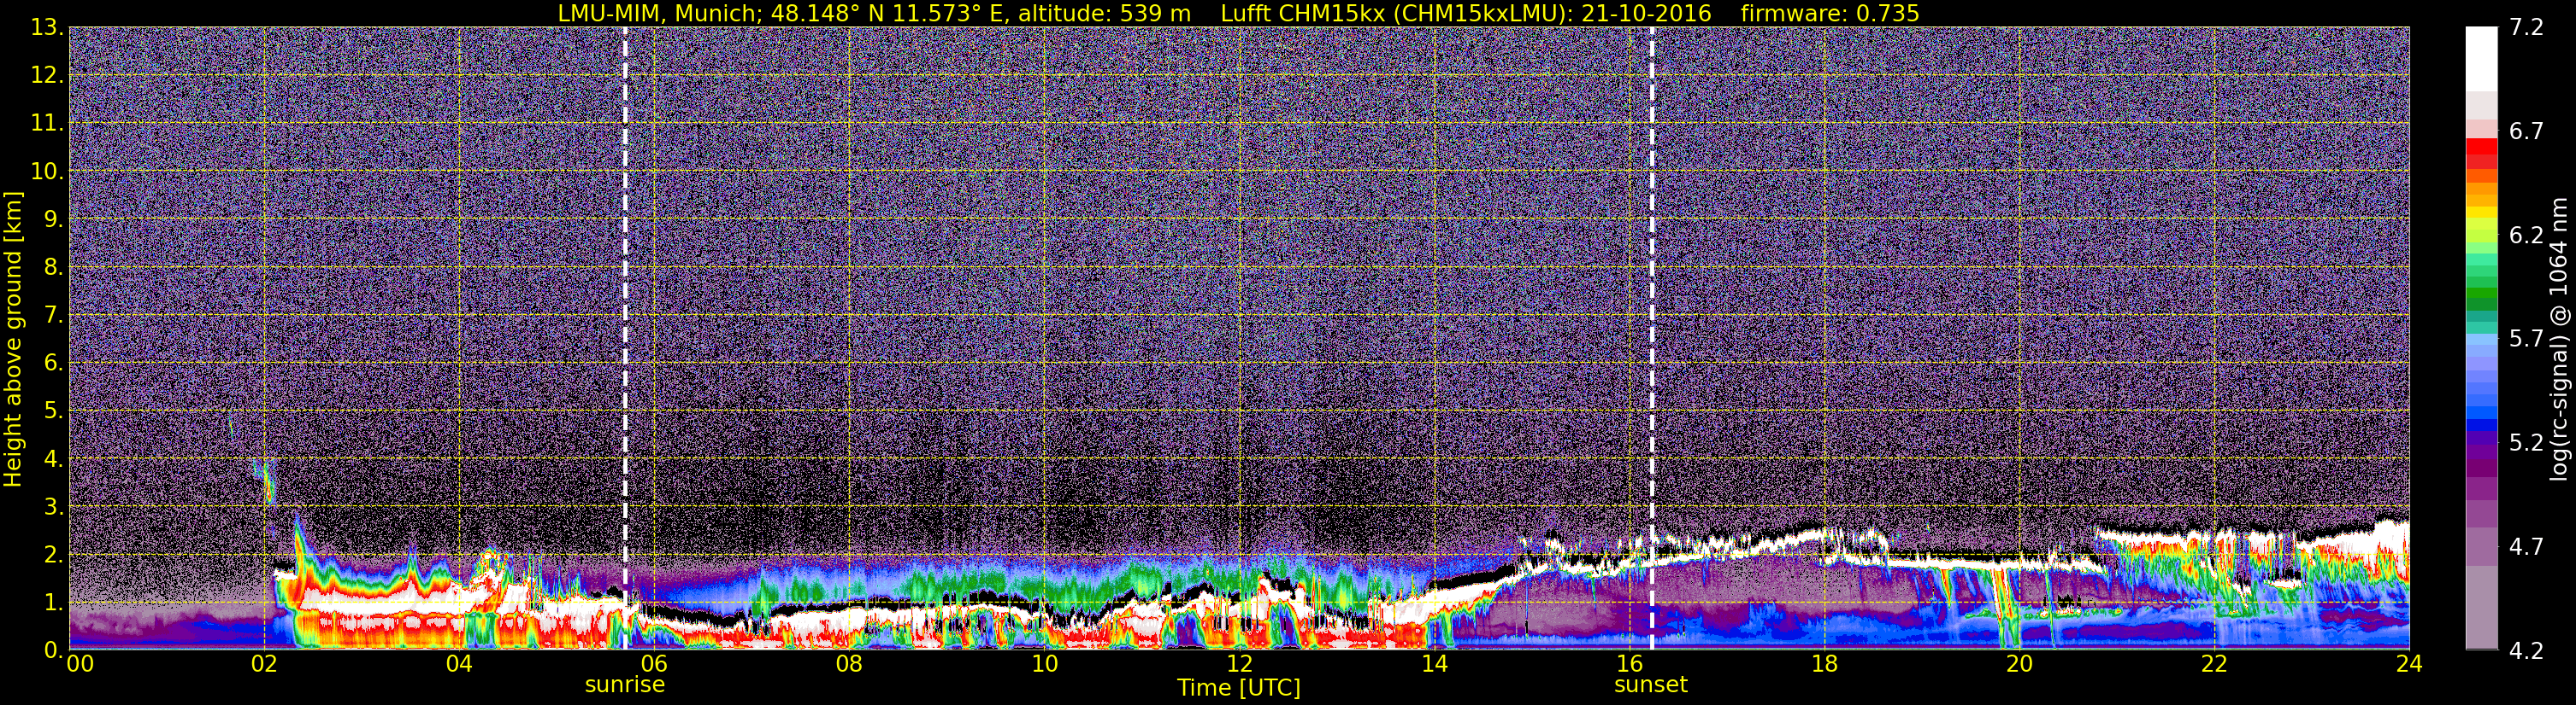Click the colorbar value '7.2'
This screenshot has height=705, width=2576.
[x=2526, y=27]
